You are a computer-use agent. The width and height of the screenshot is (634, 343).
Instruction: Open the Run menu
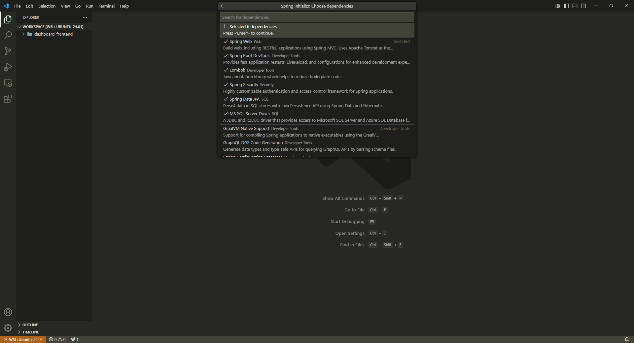[x=89, y=6]
